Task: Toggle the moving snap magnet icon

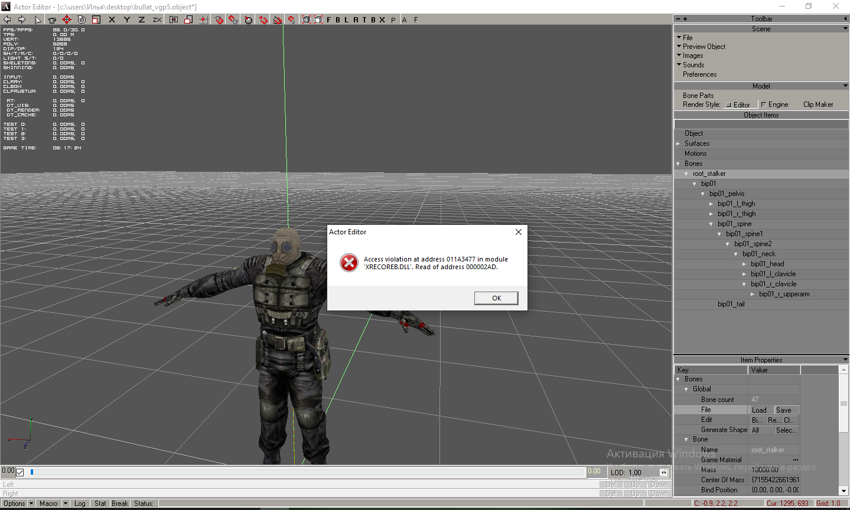Action: 233,19
